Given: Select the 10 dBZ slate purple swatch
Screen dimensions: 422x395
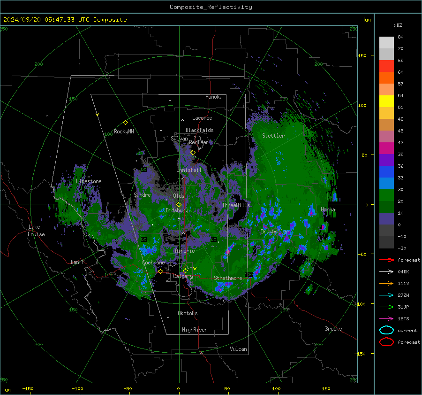Looking at the screenshot, I should [386, 219].
